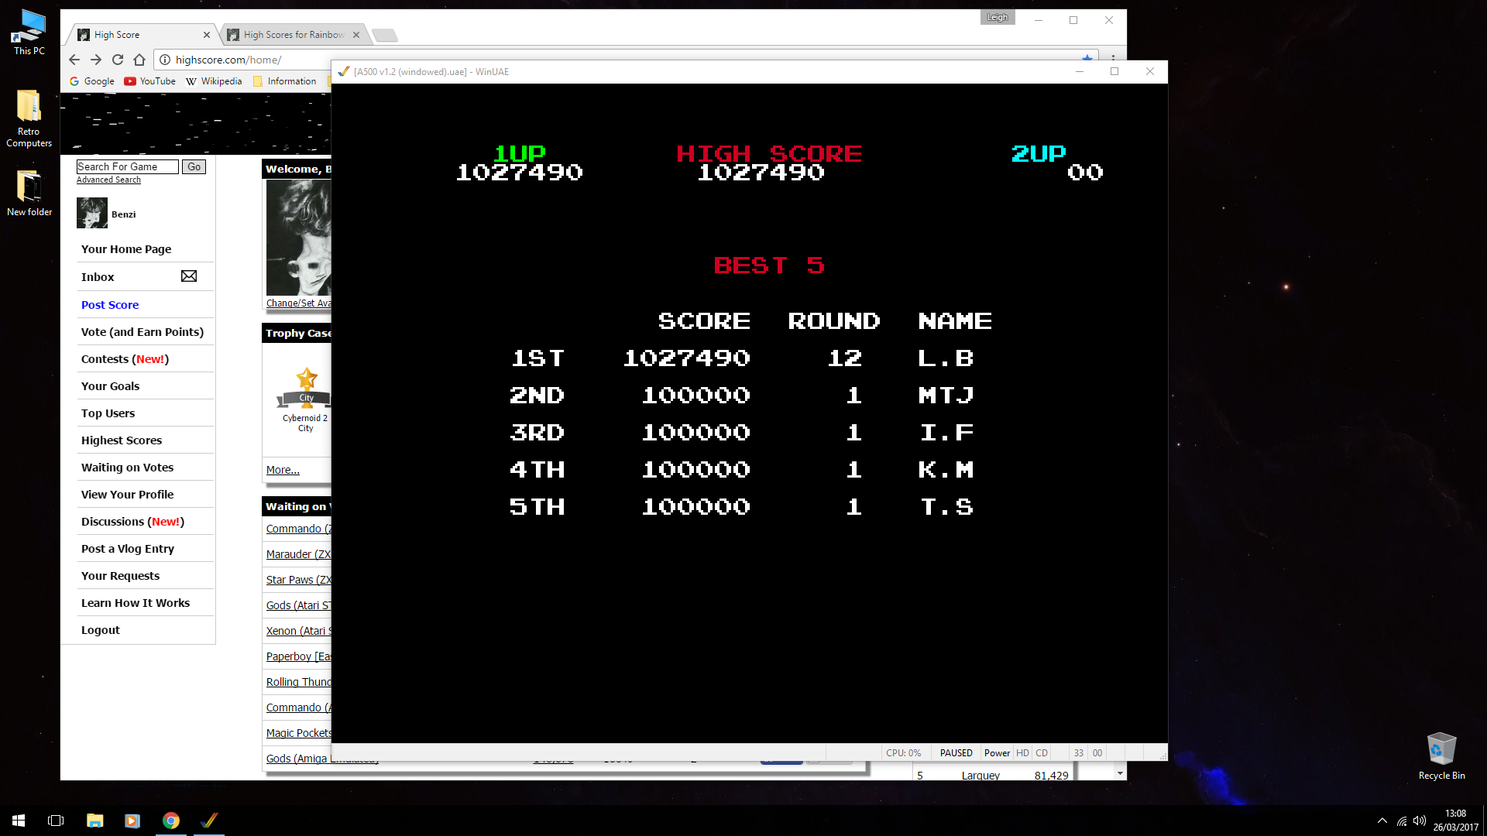Click the browser home icon
The width and height of the screenshot is (1487, 836).
(139, 60)
